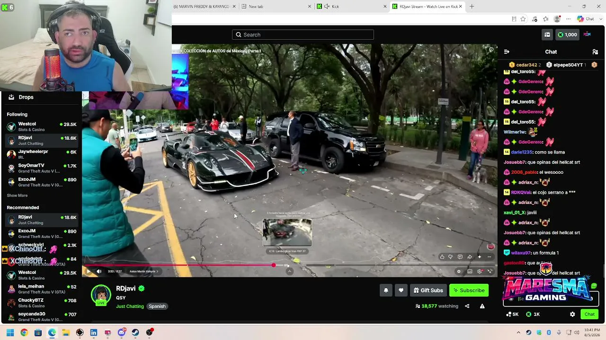Like the embedded video with thumbs up
This screenshot has width=606, height=340.
coord(442,257)
